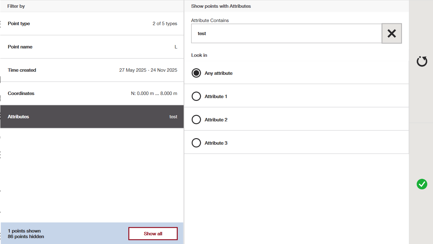Clear the attribute text with the X button
Viewport: 433px width, 244px height.
click(391, 34)
